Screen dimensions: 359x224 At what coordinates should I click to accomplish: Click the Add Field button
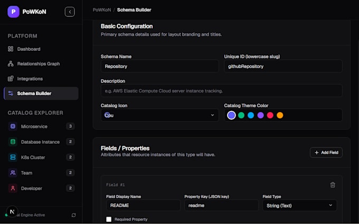(x=326, y=153)
